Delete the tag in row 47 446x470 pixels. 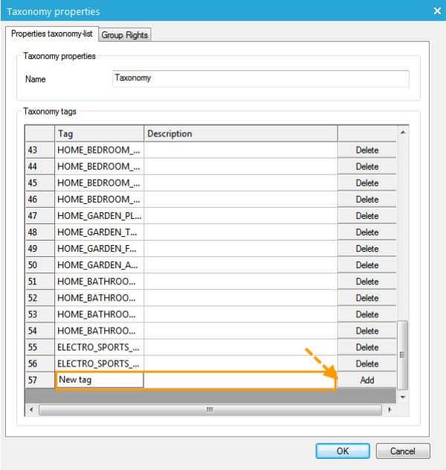pyautogui.click(x=366, y=216)
